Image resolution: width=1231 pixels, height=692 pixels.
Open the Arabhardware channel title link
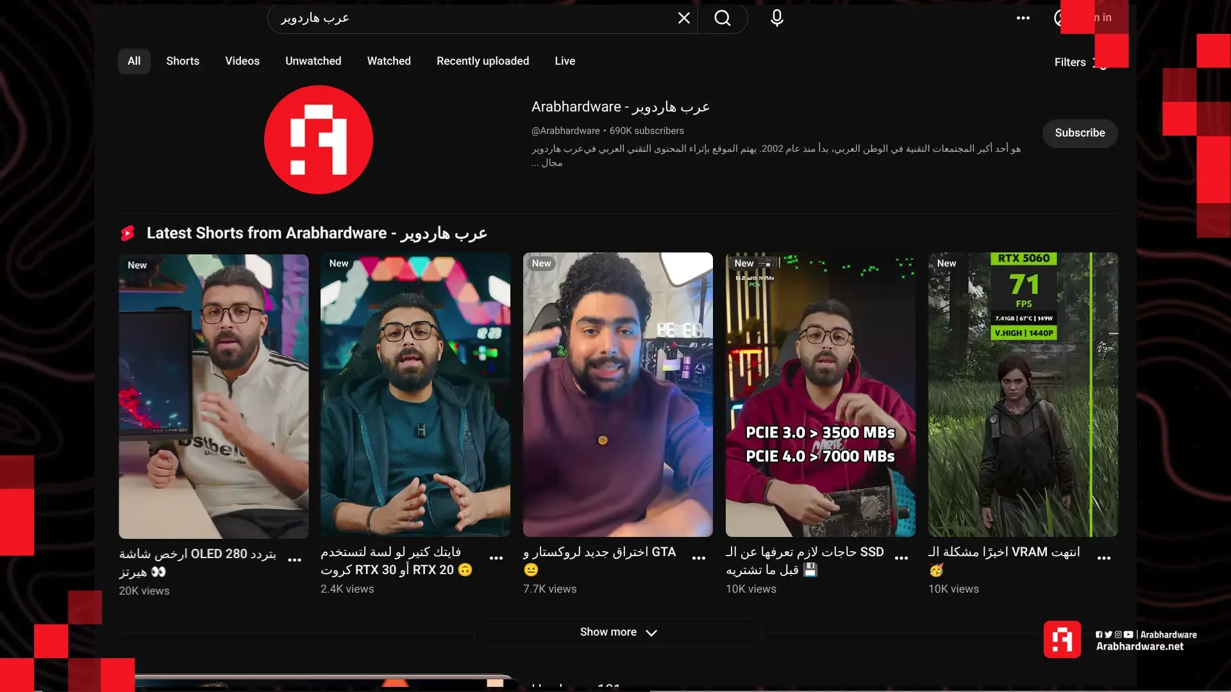pyautogui.click(x=620, y=107)
